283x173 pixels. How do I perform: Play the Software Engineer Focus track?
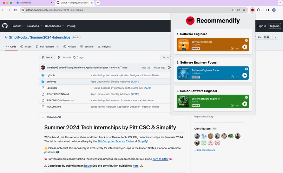(245, 75)
